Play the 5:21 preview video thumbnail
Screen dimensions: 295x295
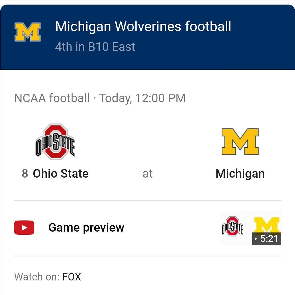click(251, 228)
